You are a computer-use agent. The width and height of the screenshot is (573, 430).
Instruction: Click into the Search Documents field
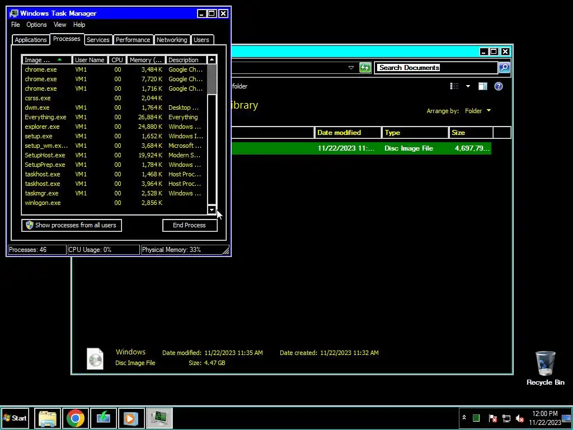(x=436, y=68)
